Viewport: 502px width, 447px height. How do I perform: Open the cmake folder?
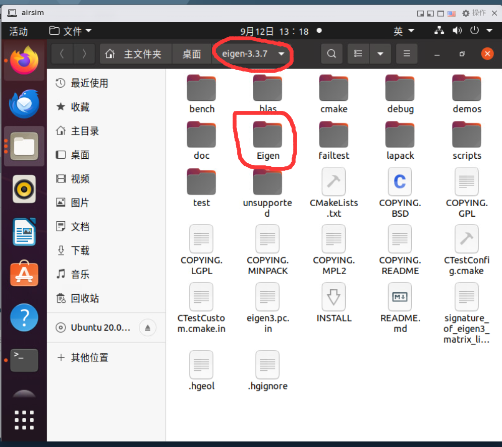(333, 94)
